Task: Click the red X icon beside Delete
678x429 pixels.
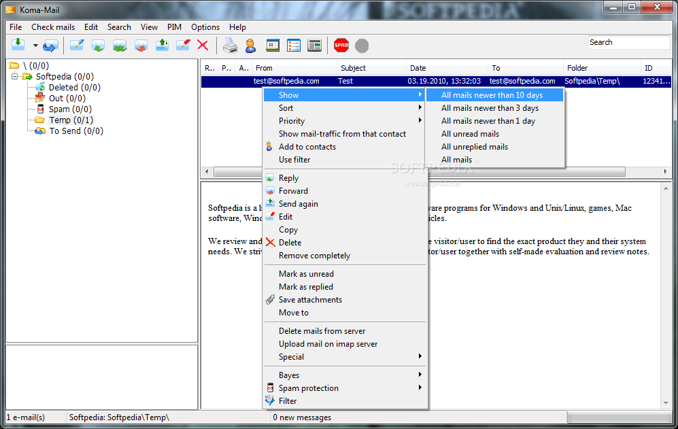Action: [270, 242]
